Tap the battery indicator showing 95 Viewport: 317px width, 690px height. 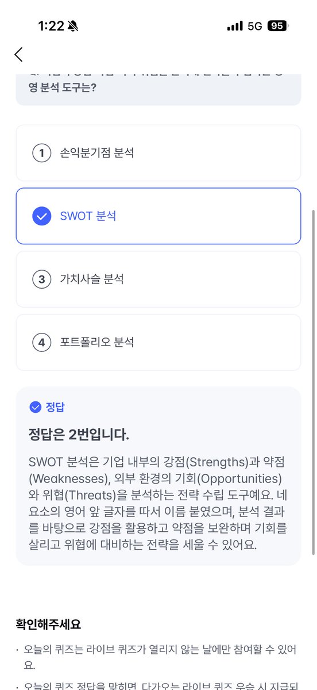[277, 26]
